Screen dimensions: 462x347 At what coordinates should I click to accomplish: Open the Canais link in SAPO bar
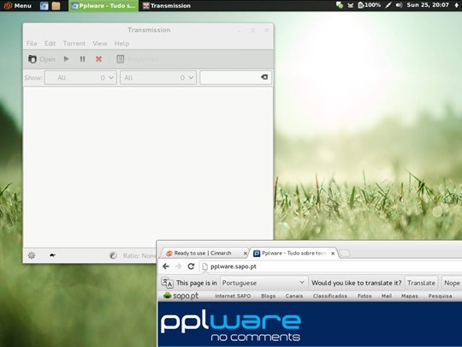(x=294, y=296)
